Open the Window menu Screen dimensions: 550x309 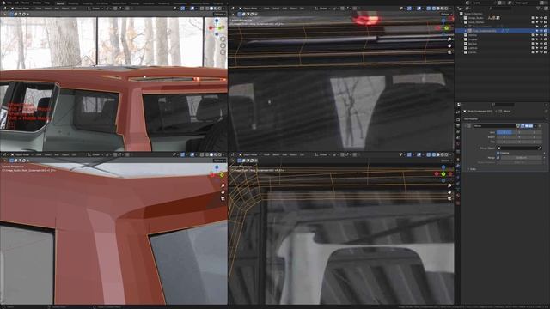36,3
